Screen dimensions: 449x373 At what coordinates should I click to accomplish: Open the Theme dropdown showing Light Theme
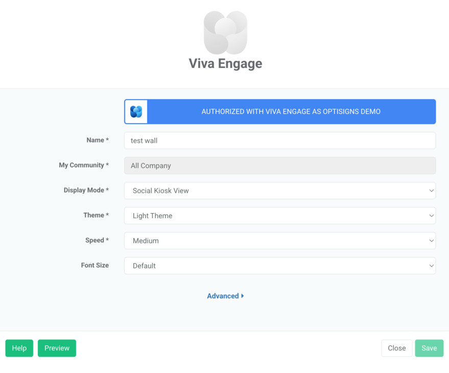coord(280,216)
